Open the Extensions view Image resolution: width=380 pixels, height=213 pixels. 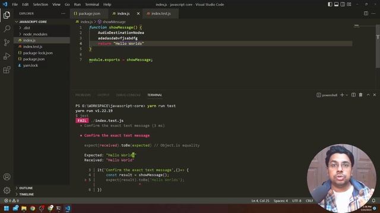click(7, 70)
